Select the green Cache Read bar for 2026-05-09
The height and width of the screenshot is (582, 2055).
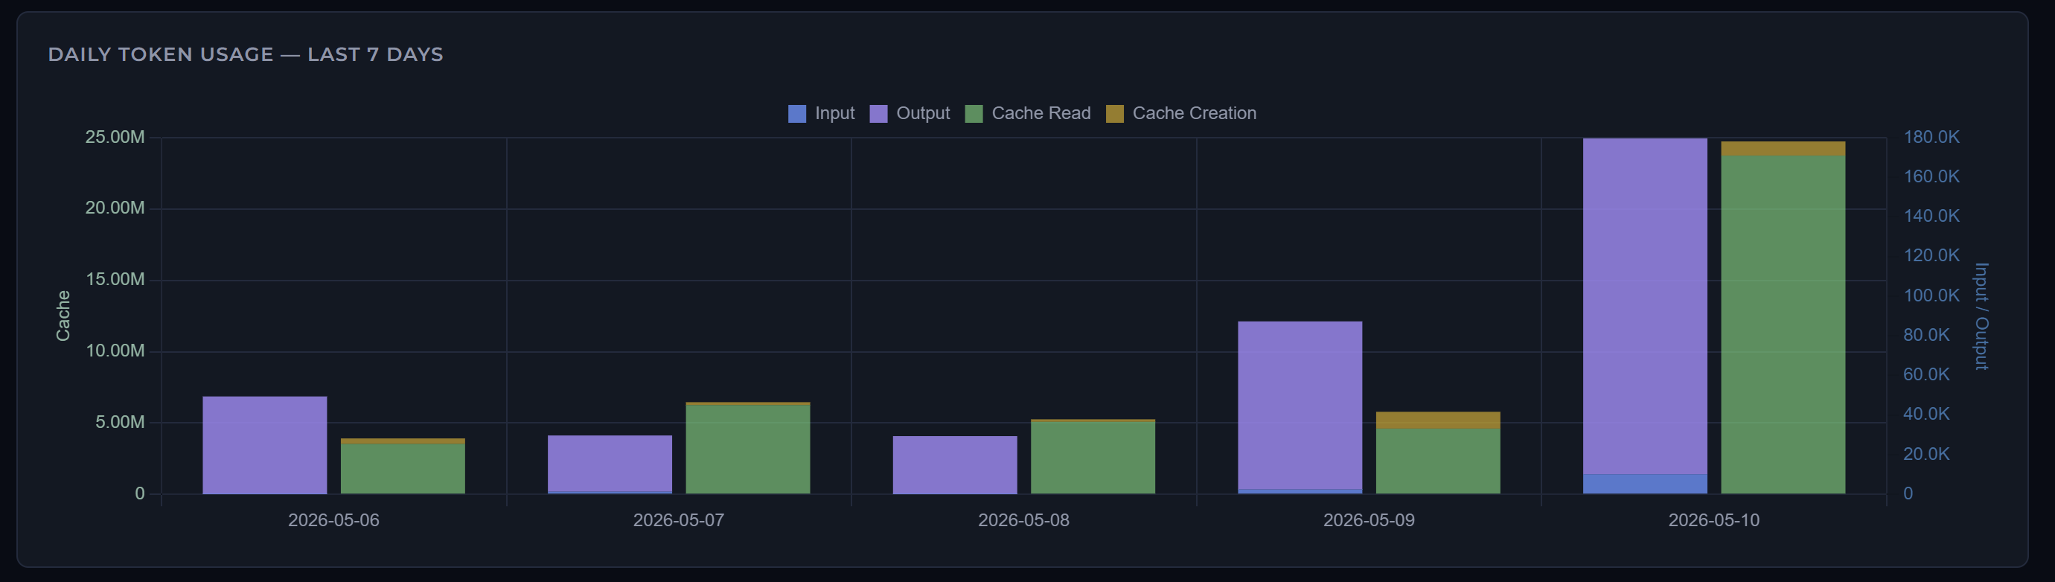(x=1437, y=461)
